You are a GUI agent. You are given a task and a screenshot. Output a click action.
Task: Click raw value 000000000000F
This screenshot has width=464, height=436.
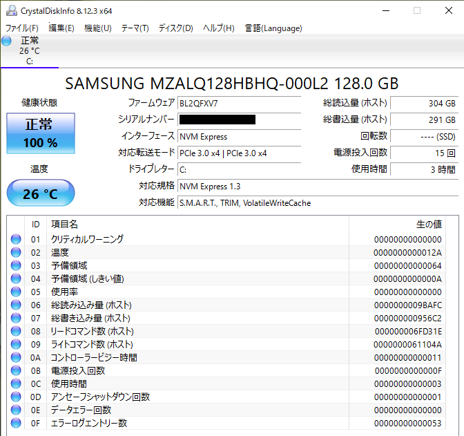pyautogui.click(x=408, y=370)
